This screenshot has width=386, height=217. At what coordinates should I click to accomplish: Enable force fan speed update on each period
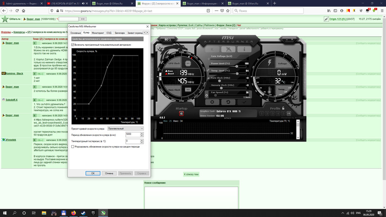(x=73, y=146)
